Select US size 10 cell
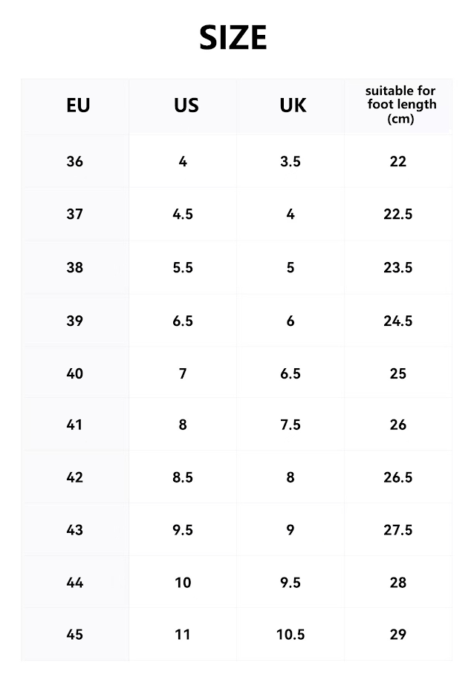 coord(183,583)
